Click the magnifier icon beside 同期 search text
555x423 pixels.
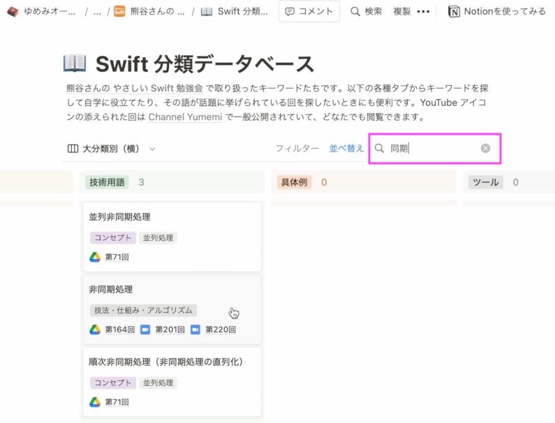pos(380,148)
